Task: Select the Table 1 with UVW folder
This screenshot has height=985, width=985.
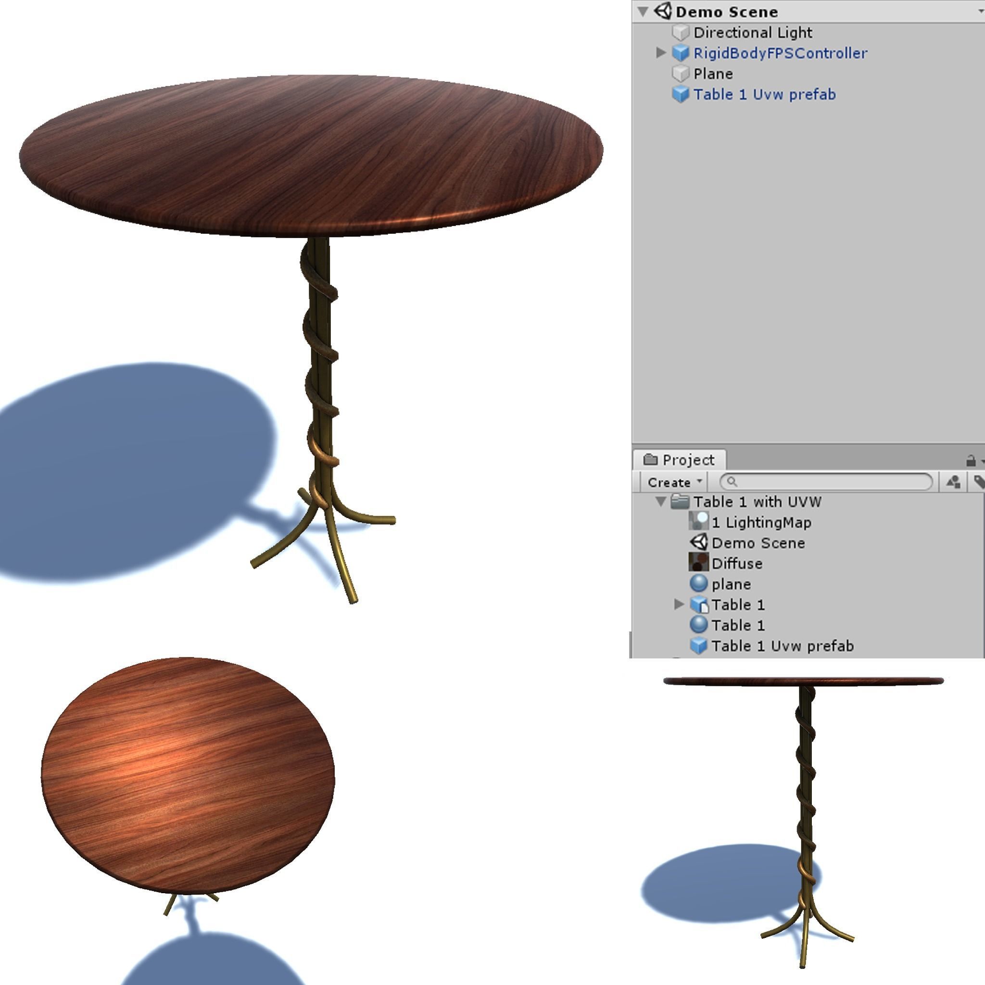Action: point(757,502)
